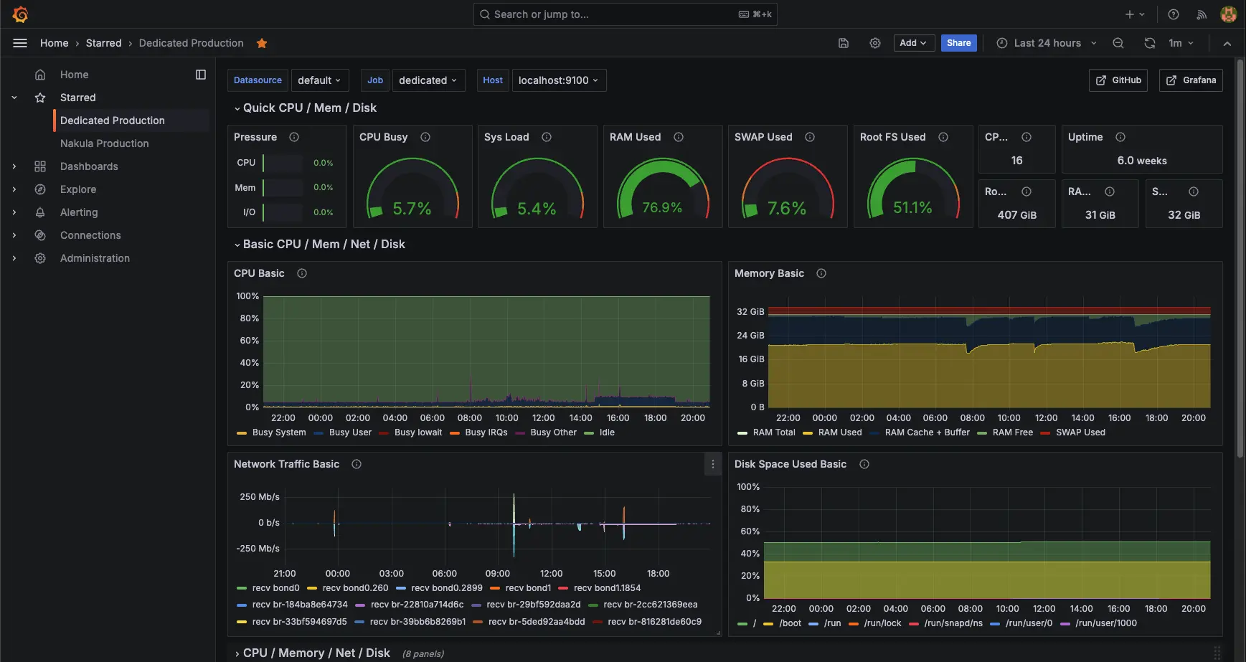Click the refresh dashboard icon
Screen dimensions: 1246x662
tap(1149, 43)
